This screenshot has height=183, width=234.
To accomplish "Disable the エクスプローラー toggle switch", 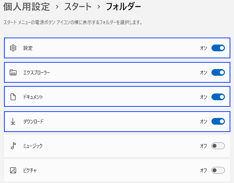I will click(x=218, y=72).
